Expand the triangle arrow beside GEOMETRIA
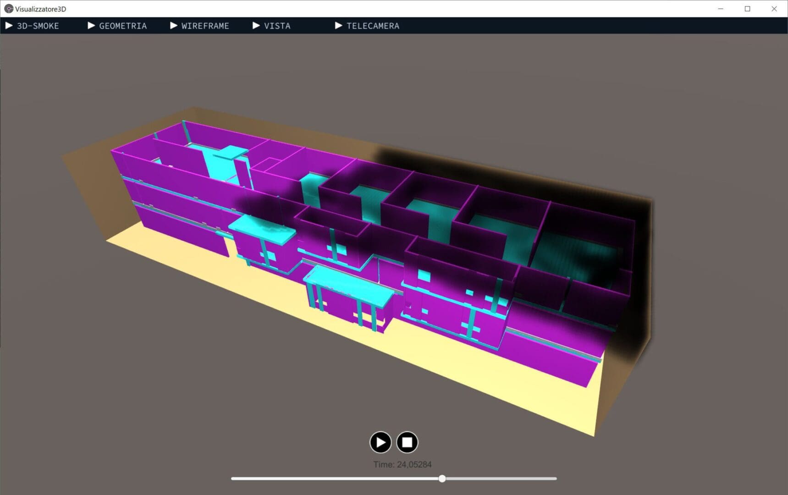Image resolution: width=788 pixels, height=495 pixels. (x=91, y=26)
